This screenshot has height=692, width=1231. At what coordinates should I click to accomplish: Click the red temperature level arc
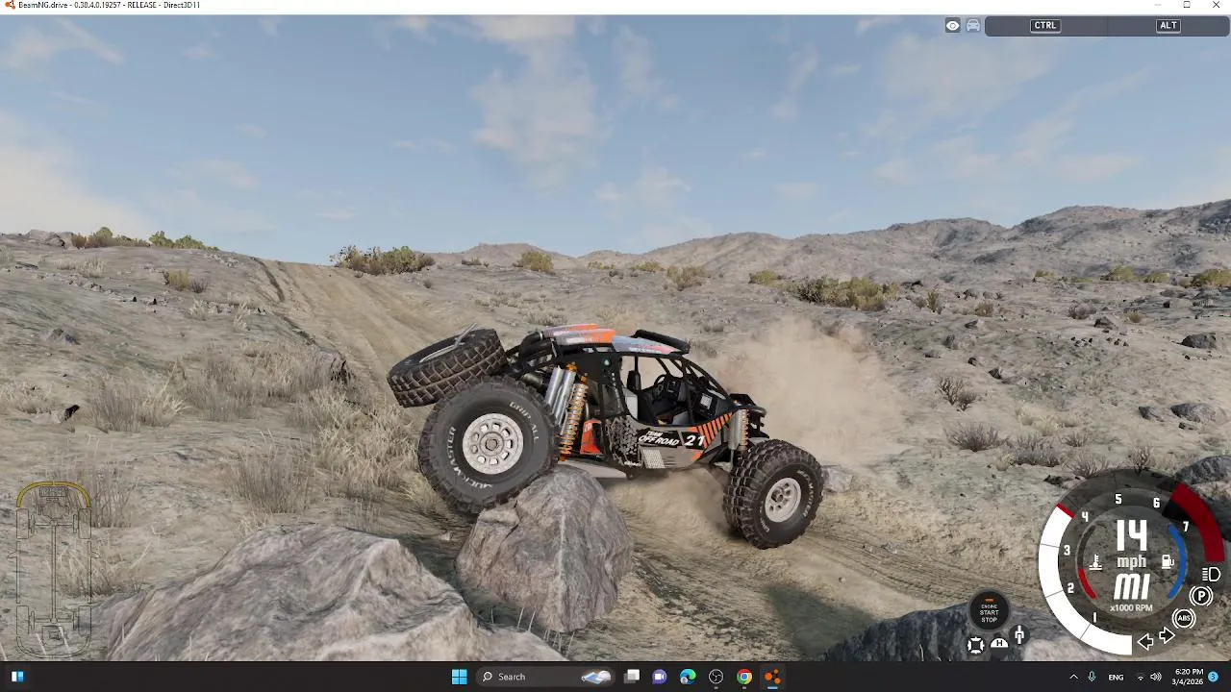1085,583
